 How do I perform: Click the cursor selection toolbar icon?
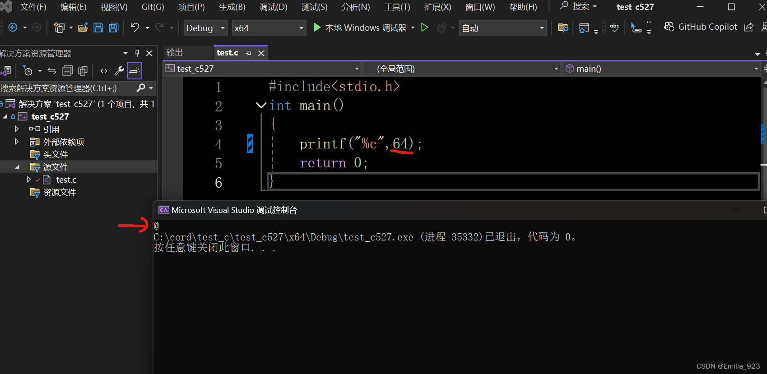point(636,28)
